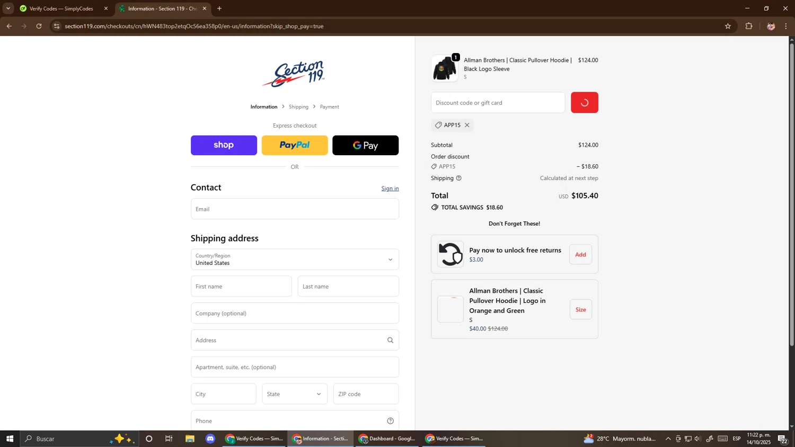Choose Google Pay express checkout

[366, 145]
